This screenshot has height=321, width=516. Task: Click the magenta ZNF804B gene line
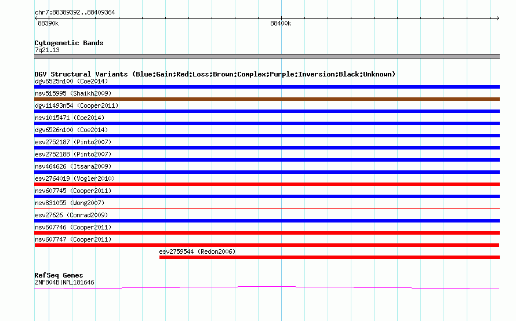(x=267, y=288)
